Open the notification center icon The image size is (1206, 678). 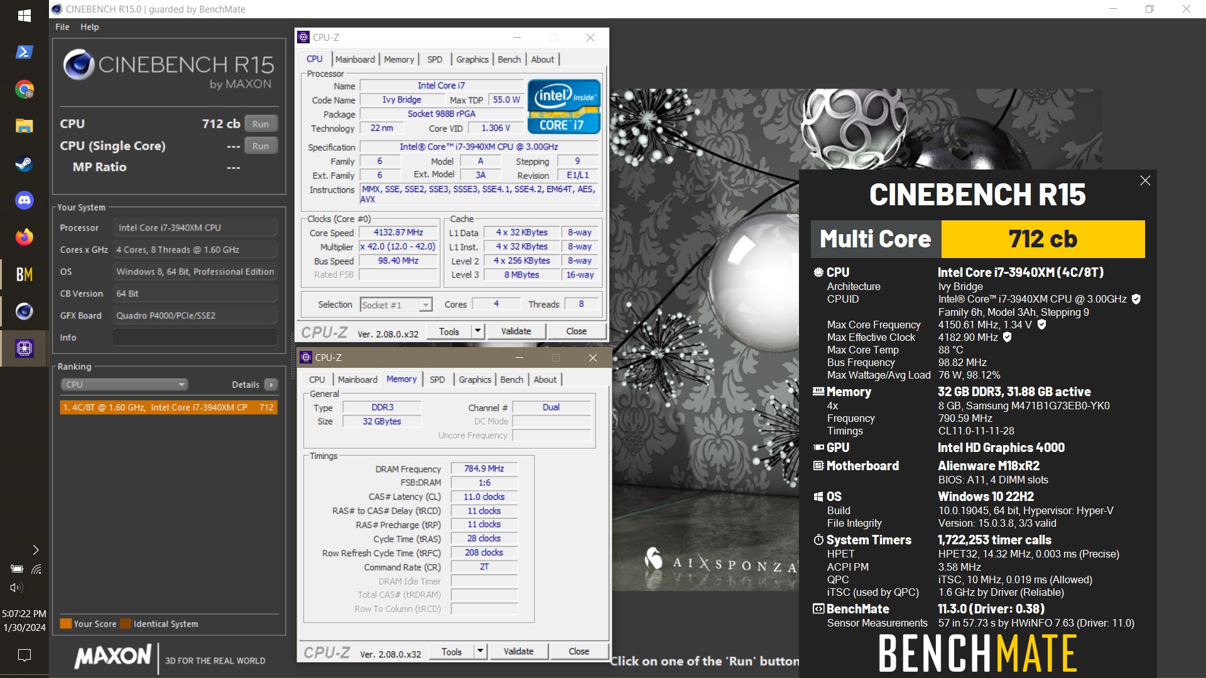[x=24, y=655]
